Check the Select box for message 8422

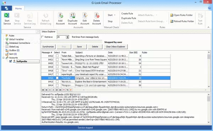[x=57, y=56]
